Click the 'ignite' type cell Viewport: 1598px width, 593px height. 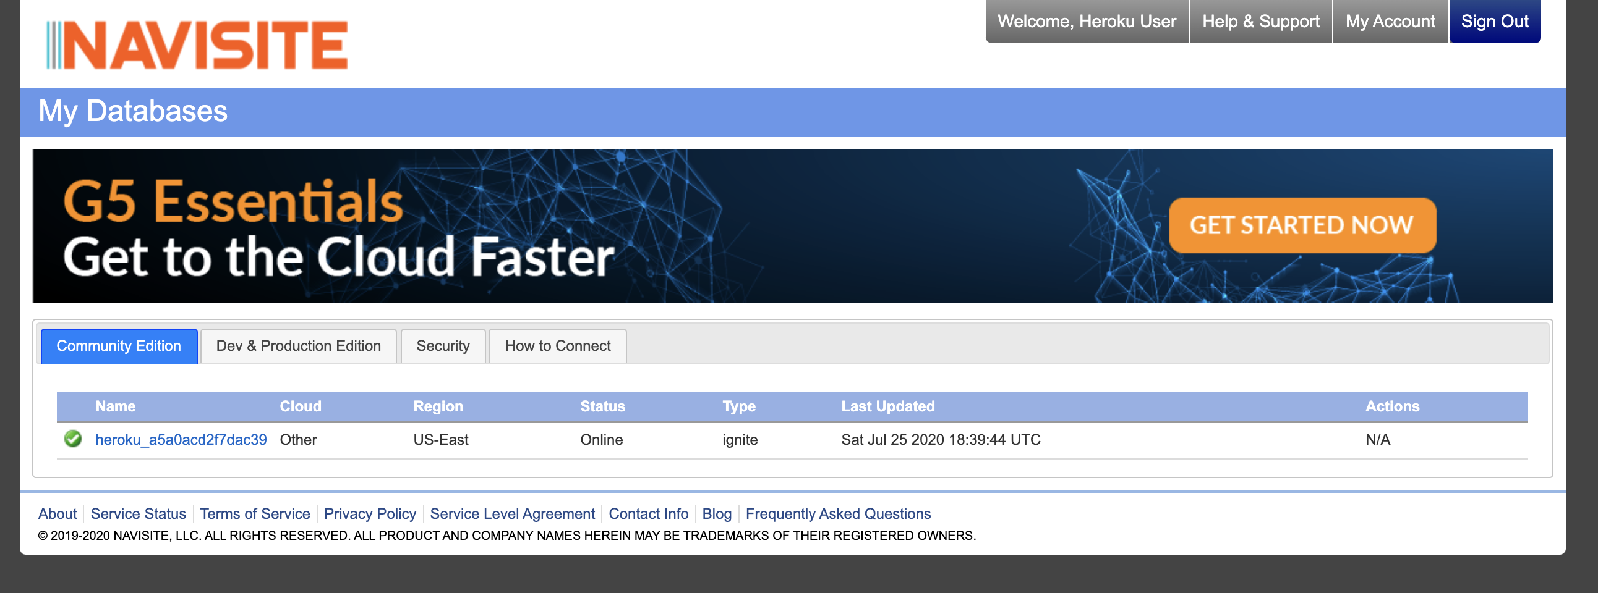tap(740, 439)
